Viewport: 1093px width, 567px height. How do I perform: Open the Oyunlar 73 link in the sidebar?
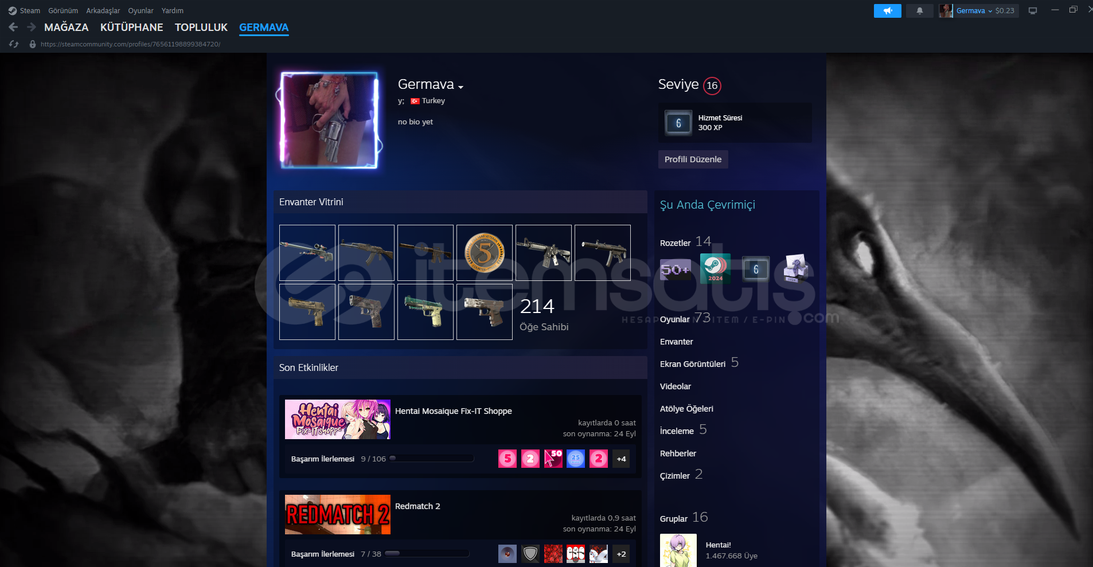[685, 318]
